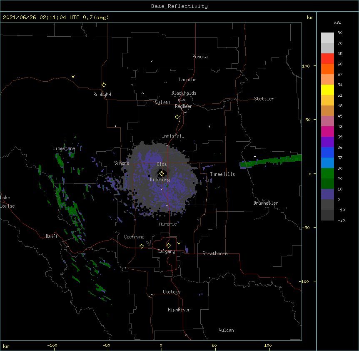359x351 pixels.
Task: Click the Airdrie label
Action: click(168, 224)
